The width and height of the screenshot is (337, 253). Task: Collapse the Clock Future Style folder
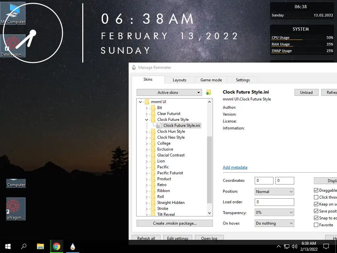(146, 120)
